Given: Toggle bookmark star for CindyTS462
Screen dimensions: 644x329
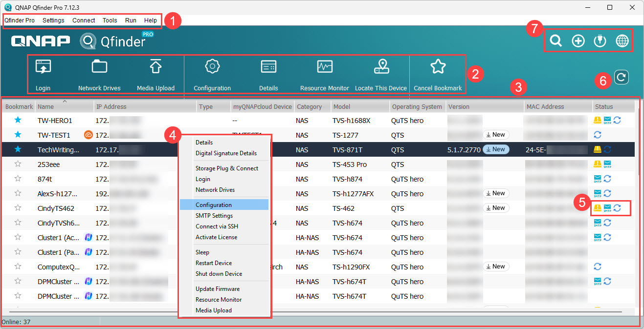Looking at the screenshot, I should pos(18,208).
